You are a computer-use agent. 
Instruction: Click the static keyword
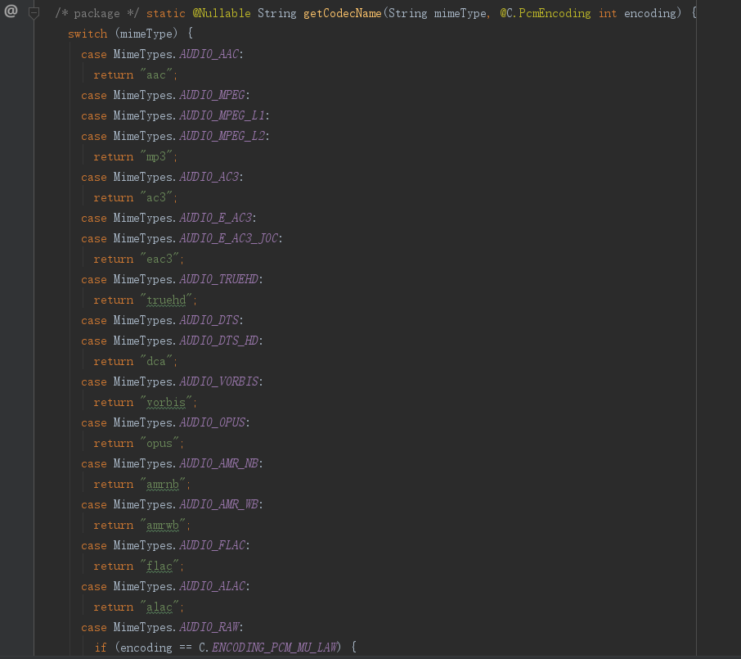166,13
